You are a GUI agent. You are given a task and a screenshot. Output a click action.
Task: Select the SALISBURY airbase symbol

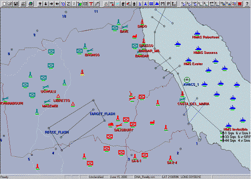click(x=119, y=126)
